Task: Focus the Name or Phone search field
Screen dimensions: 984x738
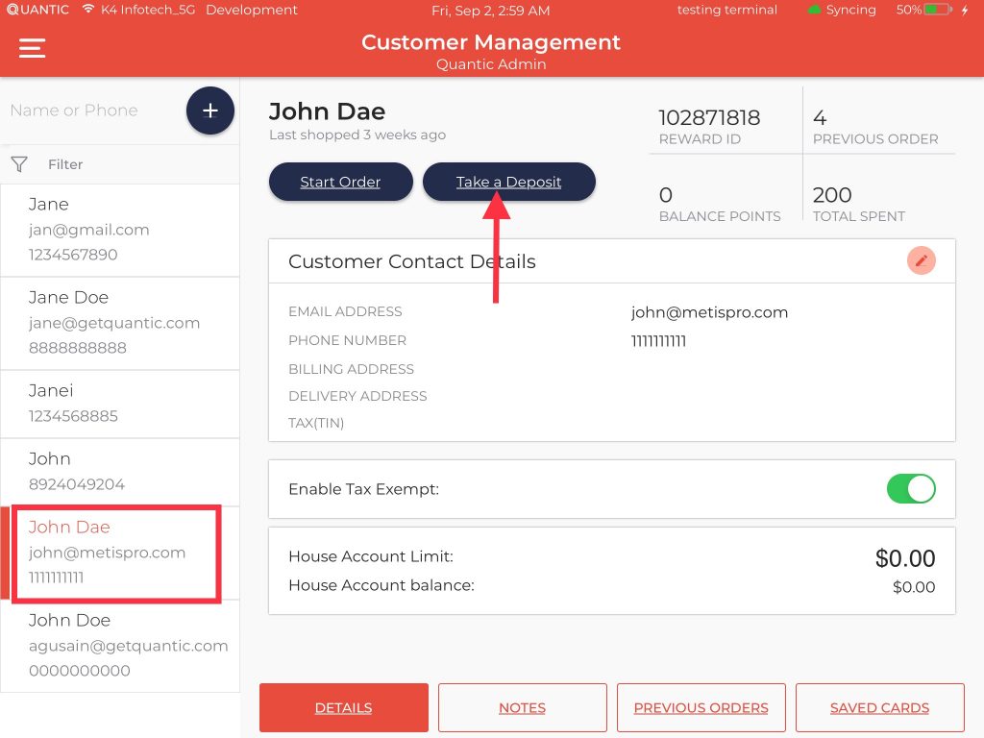Action: (x=91, y=111)
